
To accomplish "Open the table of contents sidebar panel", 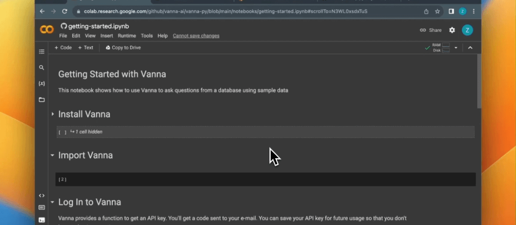I will 42,52.
